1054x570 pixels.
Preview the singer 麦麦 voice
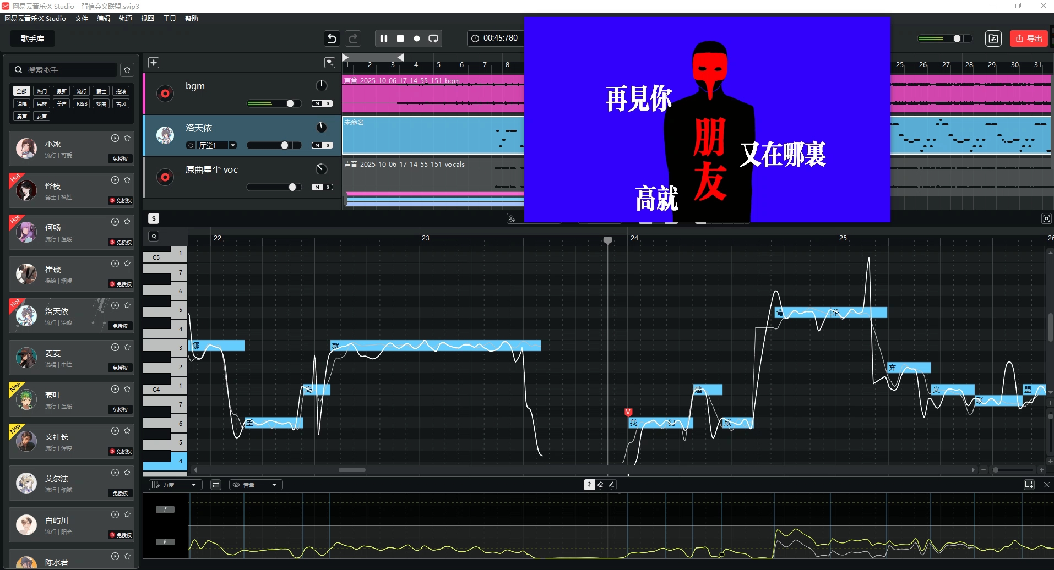(x=115, y=347)
